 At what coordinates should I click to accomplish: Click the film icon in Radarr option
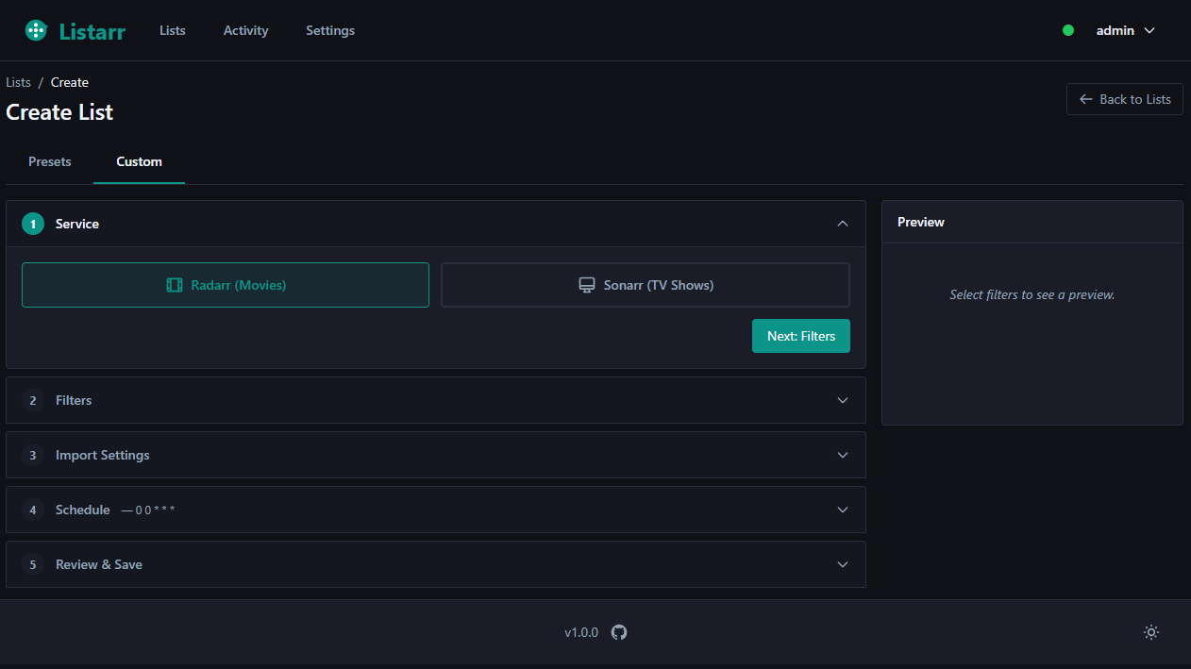coord(175,285)
